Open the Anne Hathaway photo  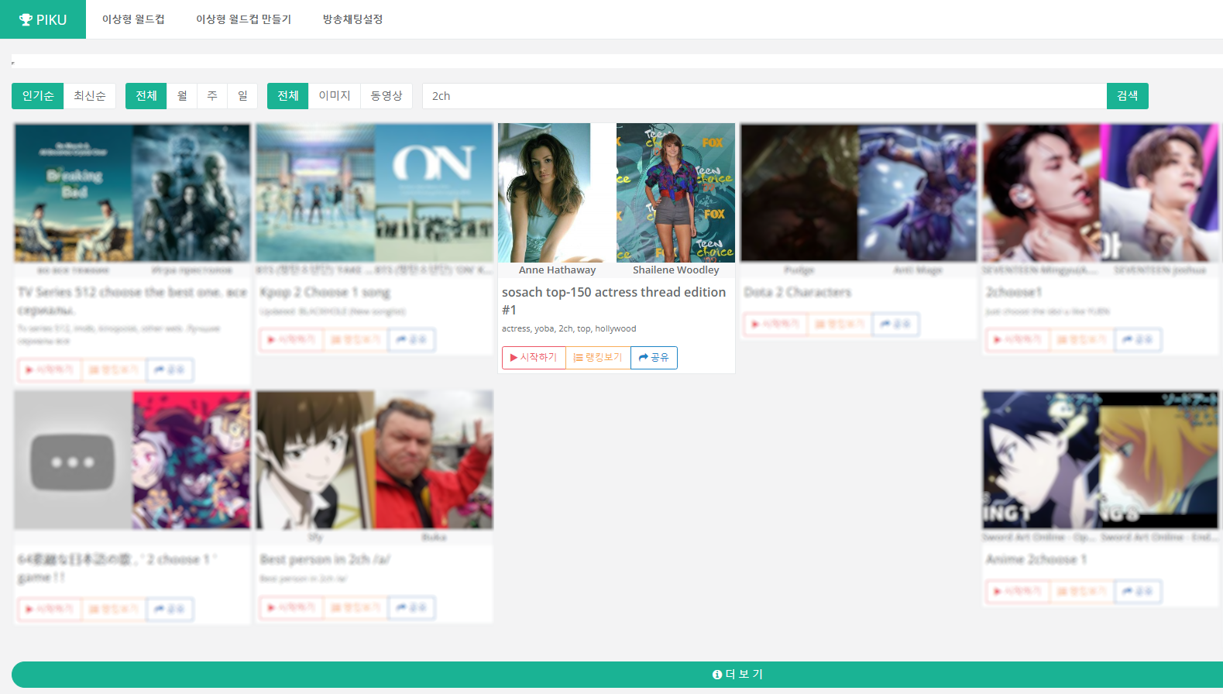click(x=557, y=193)
